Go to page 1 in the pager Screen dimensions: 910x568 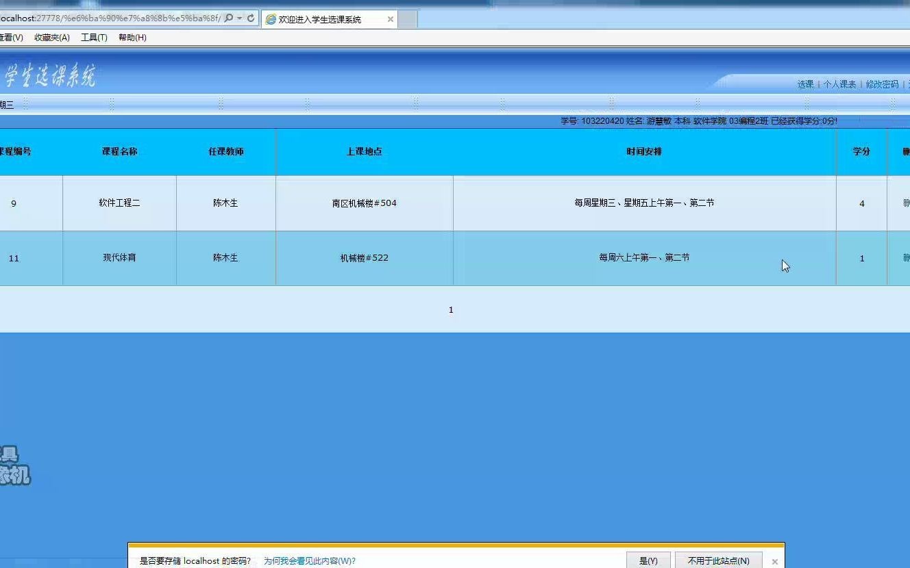point(451,310)
